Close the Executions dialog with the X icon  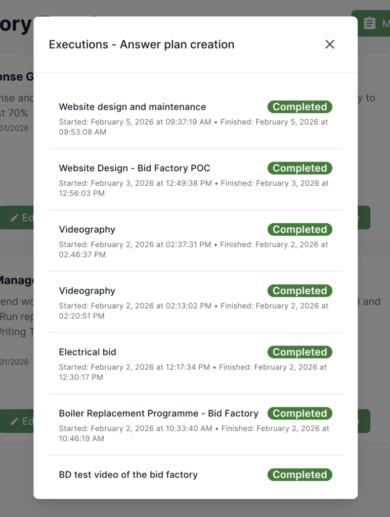[x=330, y=44]
